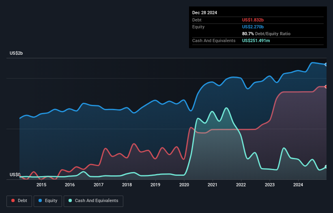Select the 2020 label on the x-axis
Screen dimensions: 333x213
coord(184,185)
